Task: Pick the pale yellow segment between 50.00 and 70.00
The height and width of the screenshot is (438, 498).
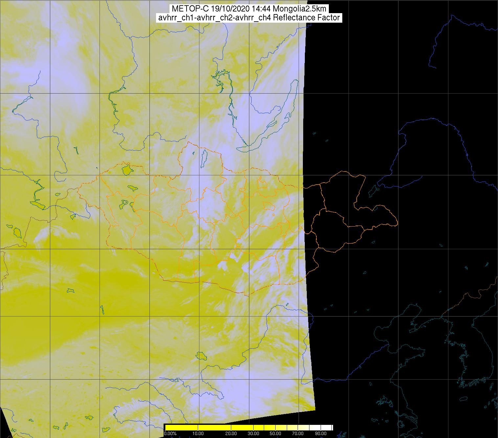Action: point(286,427)
